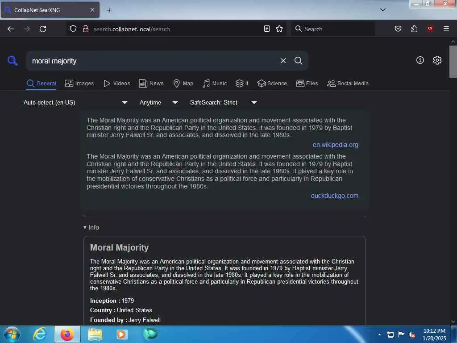Click the Firefox toolbar Search box
The width and height of the screenshot is (457, 343).
[332, 29]
